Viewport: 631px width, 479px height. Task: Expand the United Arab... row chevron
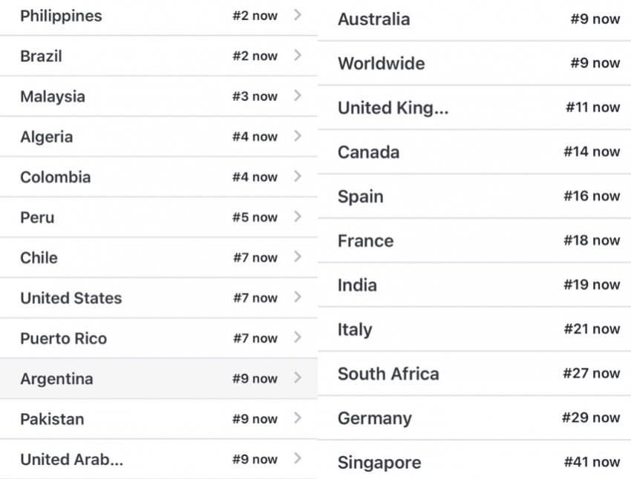pyautogui.click(x=298, y=459)
